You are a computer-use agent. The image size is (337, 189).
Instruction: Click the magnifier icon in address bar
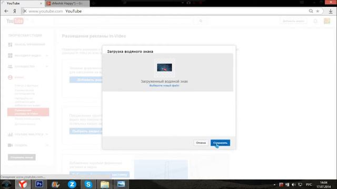pyautogui.click(x=311, y=11)
